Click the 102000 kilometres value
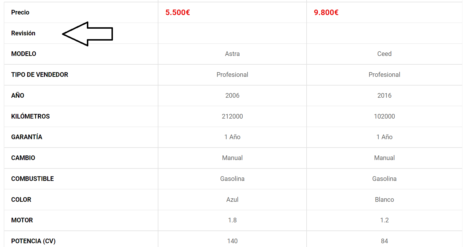 pos(384,117)
